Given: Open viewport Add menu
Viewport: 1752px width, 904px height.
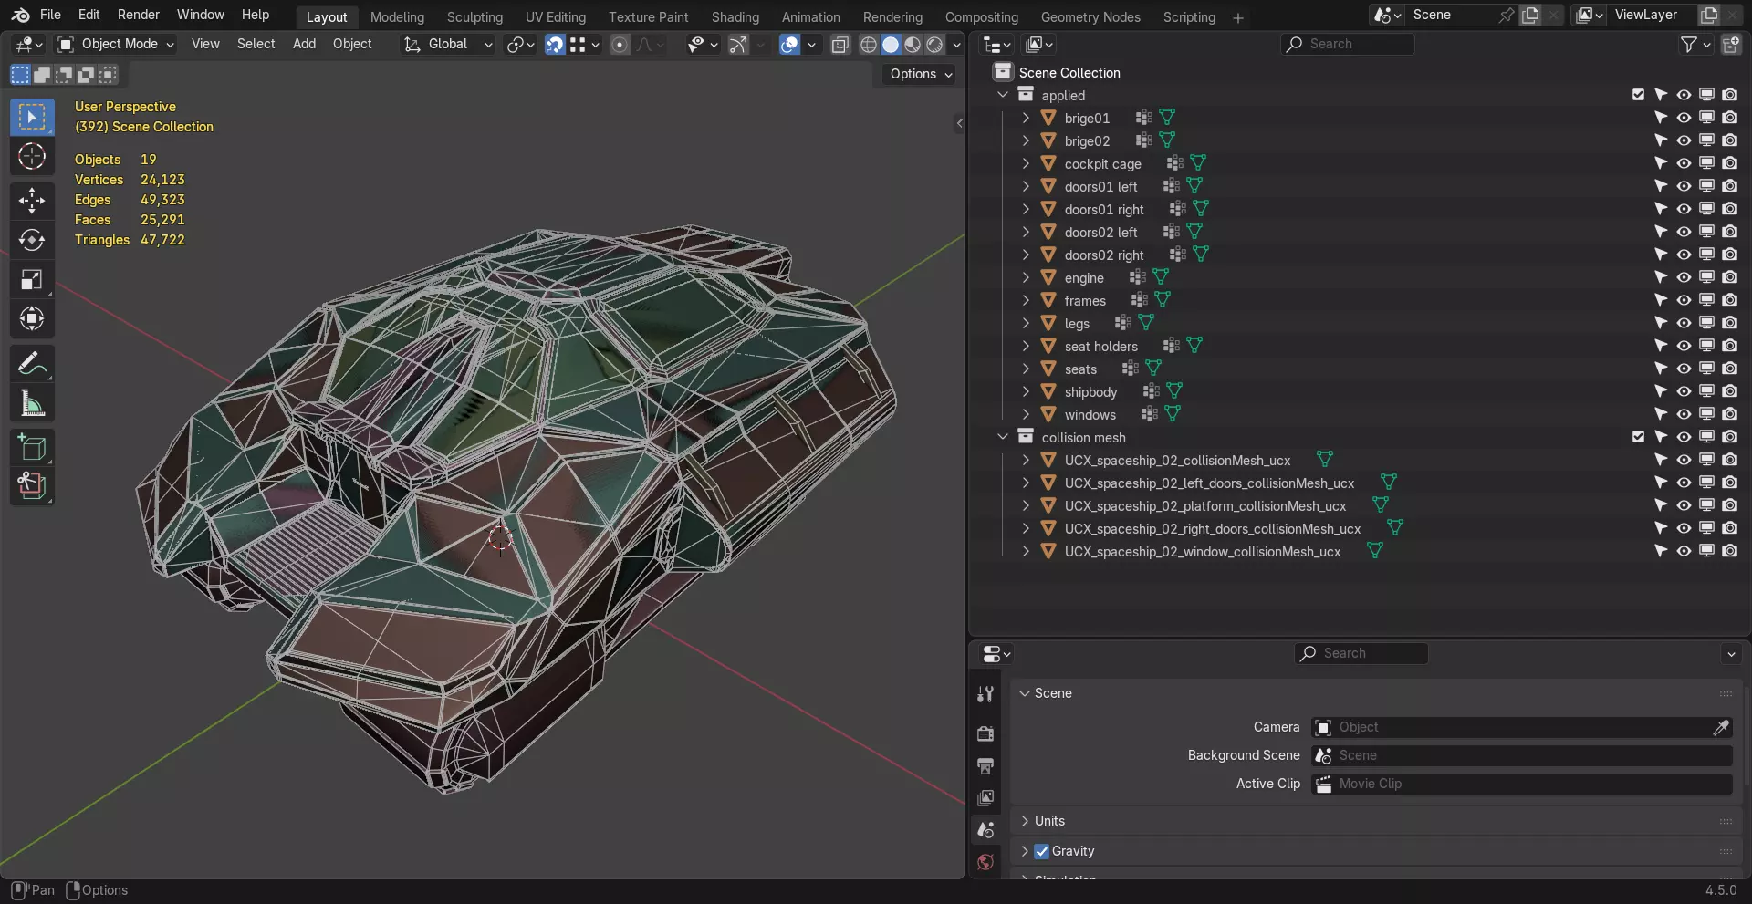Looking at the screenshot, I should [304, 44].
